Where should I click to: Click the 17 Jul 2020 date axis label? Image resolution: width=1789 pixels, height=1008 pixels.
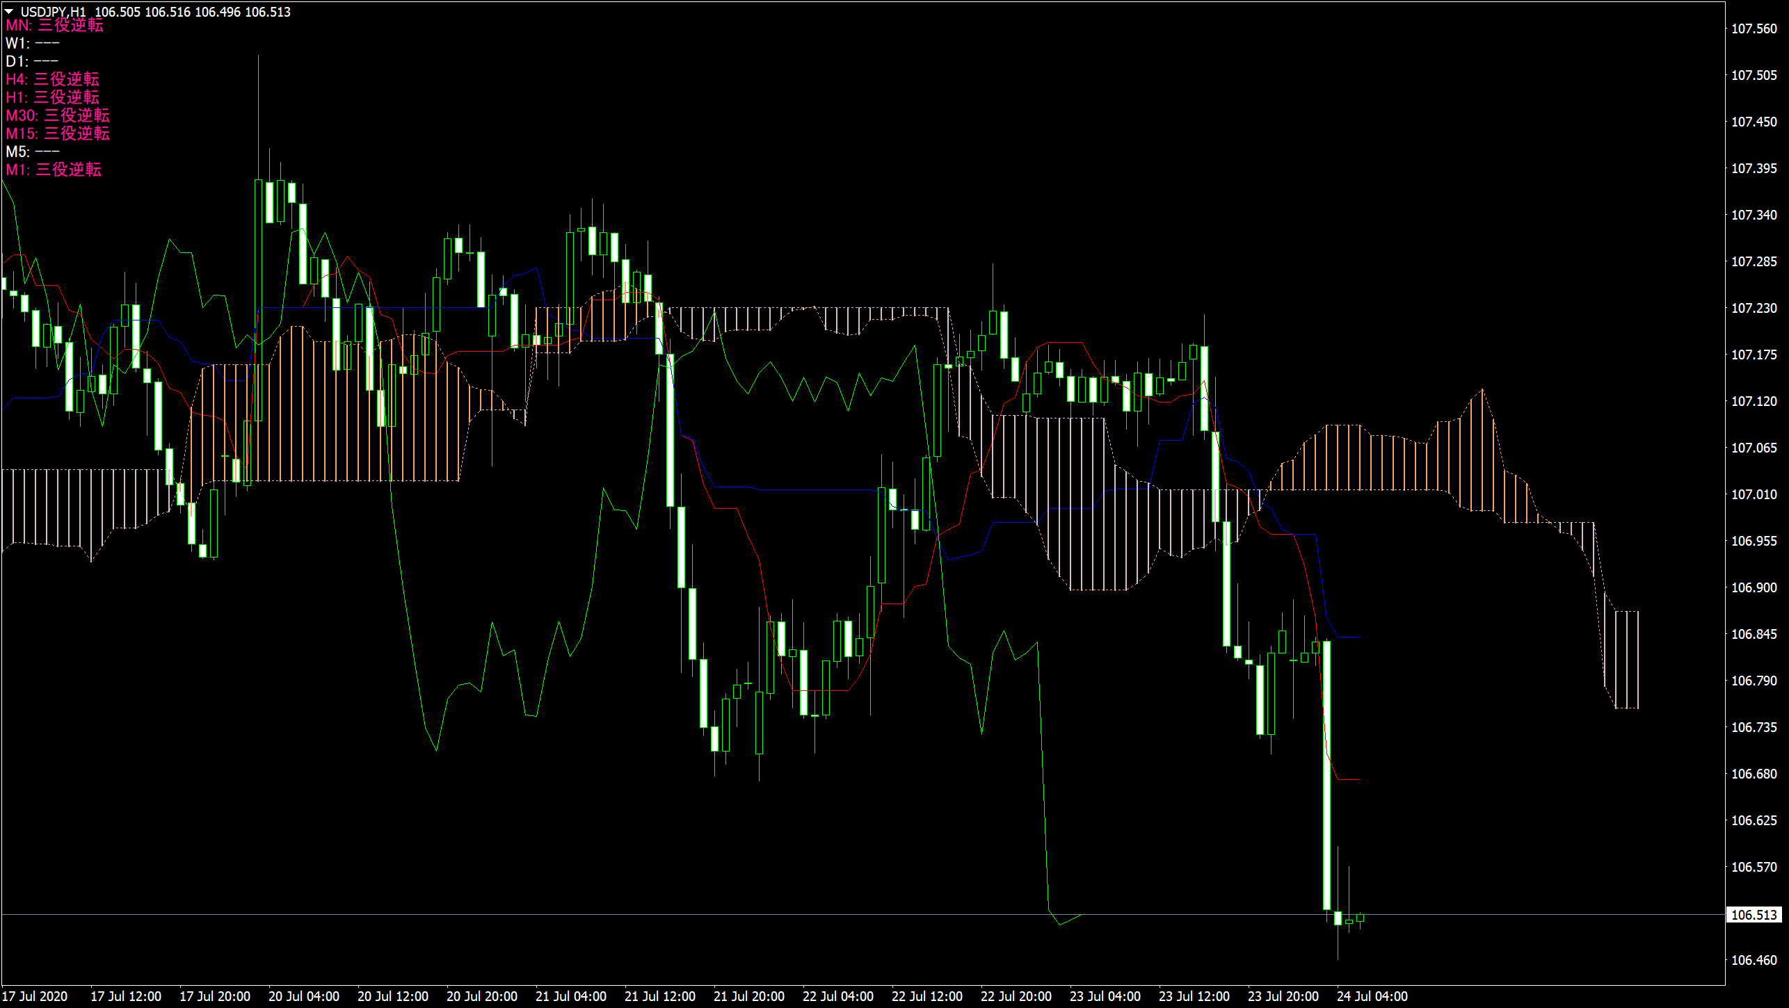pyautogui.click(x=33, y=995)
